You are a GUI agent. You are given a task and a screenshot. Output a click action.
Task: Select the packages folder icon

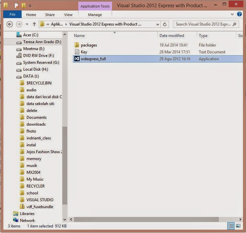[77, 45]
